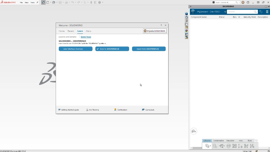Click the last branch-plus icon in Lifecycle bar
Image resolution: width=270 pixels, height=152 pixels.
(252, 146)
